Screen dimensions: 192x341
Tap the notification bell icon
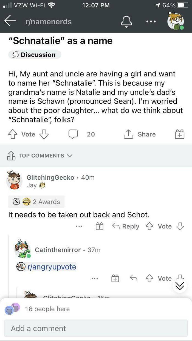tap(127, 21)
